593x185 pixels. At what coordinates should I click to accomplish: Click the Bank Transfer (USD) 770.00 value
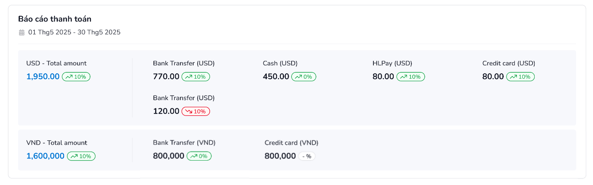point(166,77)
